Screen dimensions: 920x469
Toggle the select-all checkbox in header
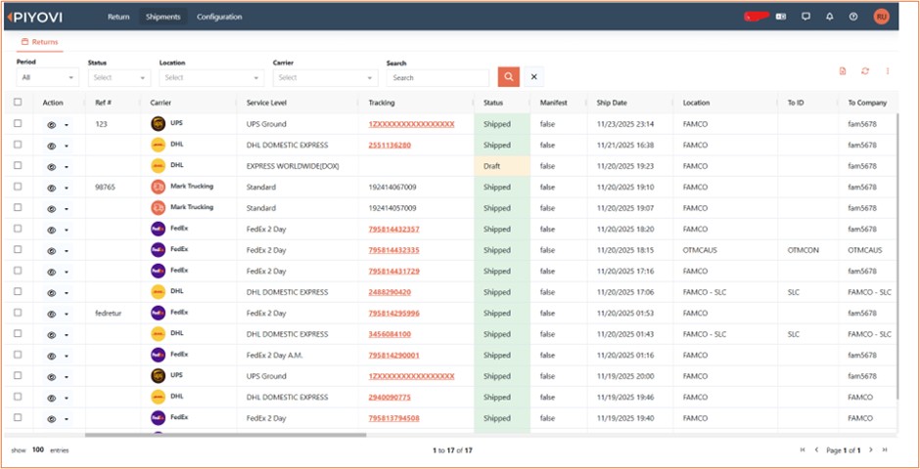click(x=18, y=102)
